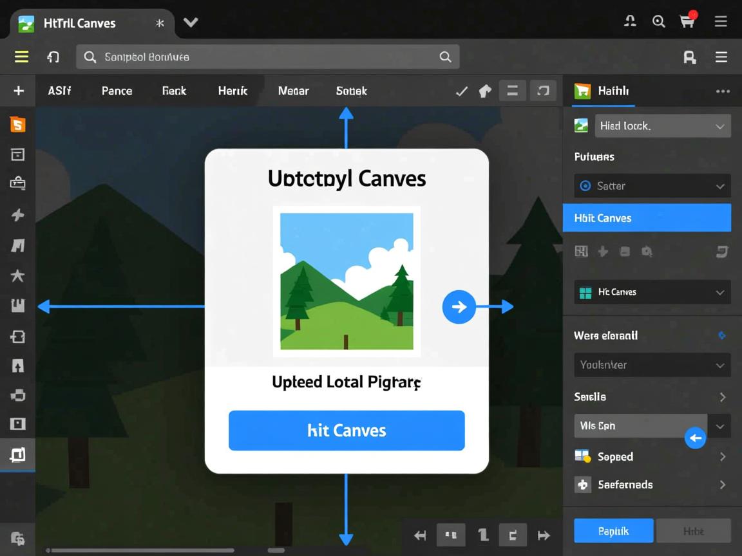Click the blue circular right-arrow button
The height and width of the screenshot is (556, 742).
[459, 307]
